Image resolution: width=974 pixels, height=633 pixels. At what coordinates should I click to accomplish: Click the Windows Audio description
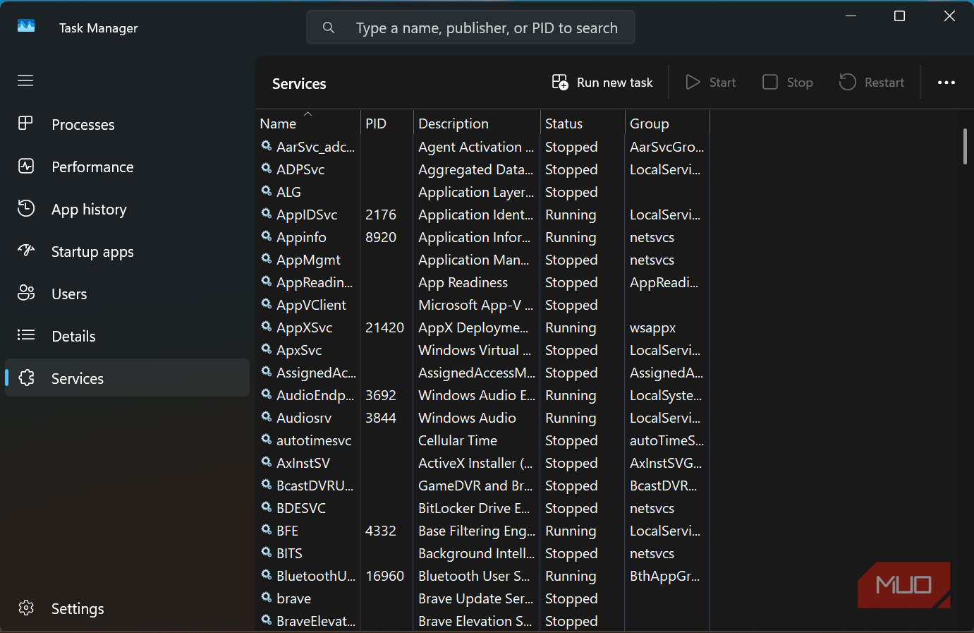coord(467,418)
